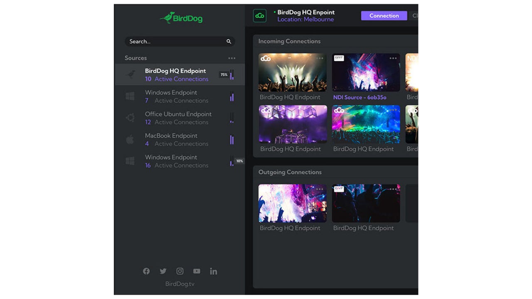
Task: Click the level meter for Office Ubuntu Endpoint
Action: [x=232, y=118]
